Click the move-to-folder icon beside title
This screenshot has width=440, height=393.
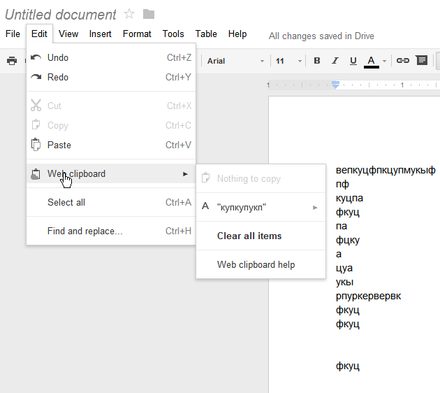148,14
